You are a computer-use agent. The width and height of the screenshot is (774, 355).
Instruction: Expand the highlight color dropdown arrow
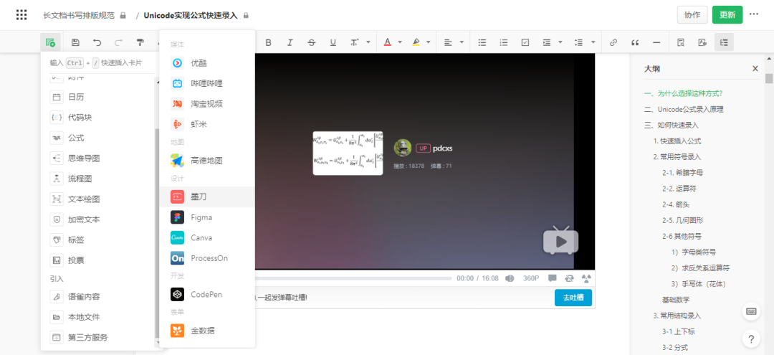429,42
